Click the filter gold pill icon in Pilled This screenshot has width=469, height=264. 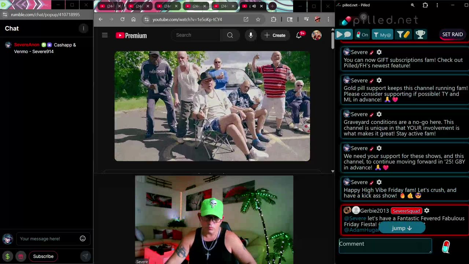point(403,34)
